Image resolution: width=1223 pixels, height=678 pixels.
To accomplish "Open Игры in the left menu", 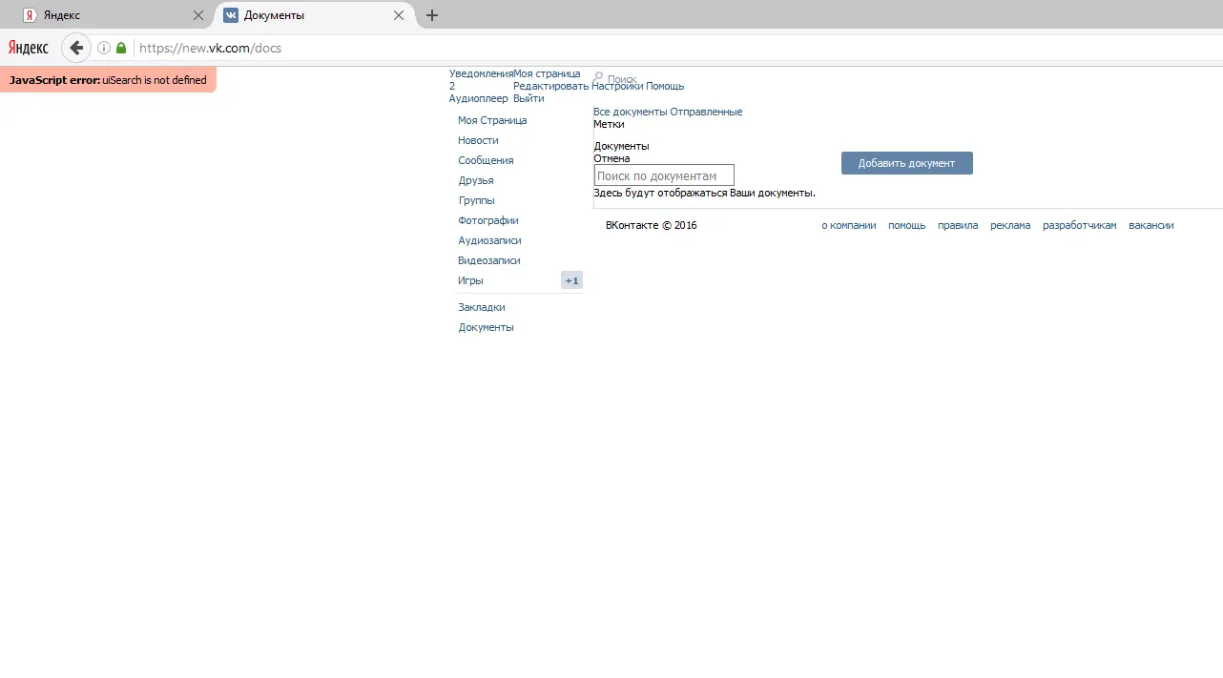I will pyautogui.click(x=470, y=280).
